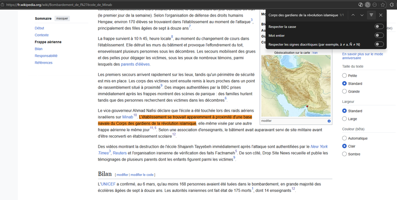Jump to Début in the table of contents
This screenshot has width=397, height=200.
point(40,28)
